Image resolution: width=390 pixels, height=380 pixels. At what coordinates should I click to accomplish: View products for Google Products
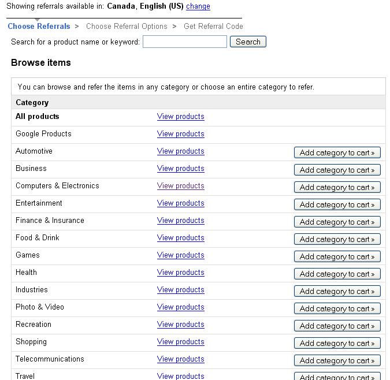pyautogui.click(x=181, y=134)
